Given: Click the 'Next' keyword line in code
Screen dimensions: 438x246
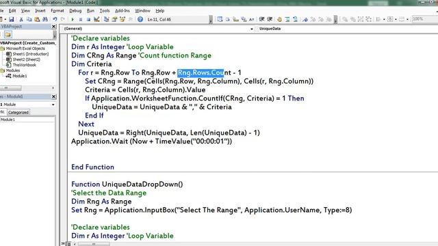Looking at the screenshot, I should click(86, 124).
